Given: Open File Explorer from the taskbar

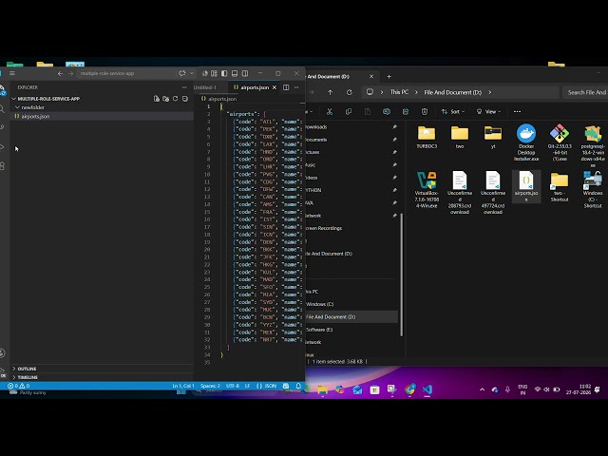Looking at the screenshot, I should tap(323, 389).
